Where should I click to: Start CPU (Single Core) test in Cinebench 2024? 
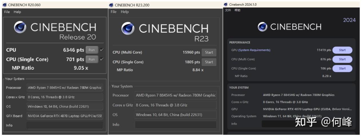pyautogui.click(x=342, y=68)
